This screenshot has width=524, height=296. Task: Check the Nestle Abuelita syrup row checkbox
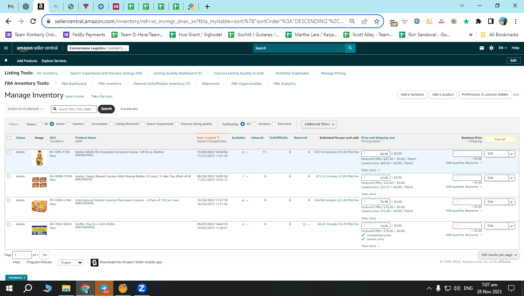click(x=8, y=152)
